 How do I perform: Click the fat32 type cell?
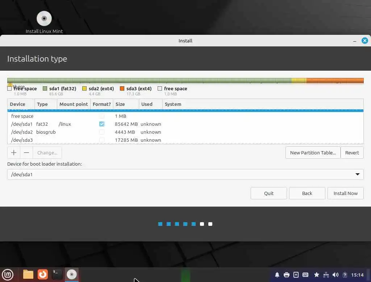click(x=42, y=124)
